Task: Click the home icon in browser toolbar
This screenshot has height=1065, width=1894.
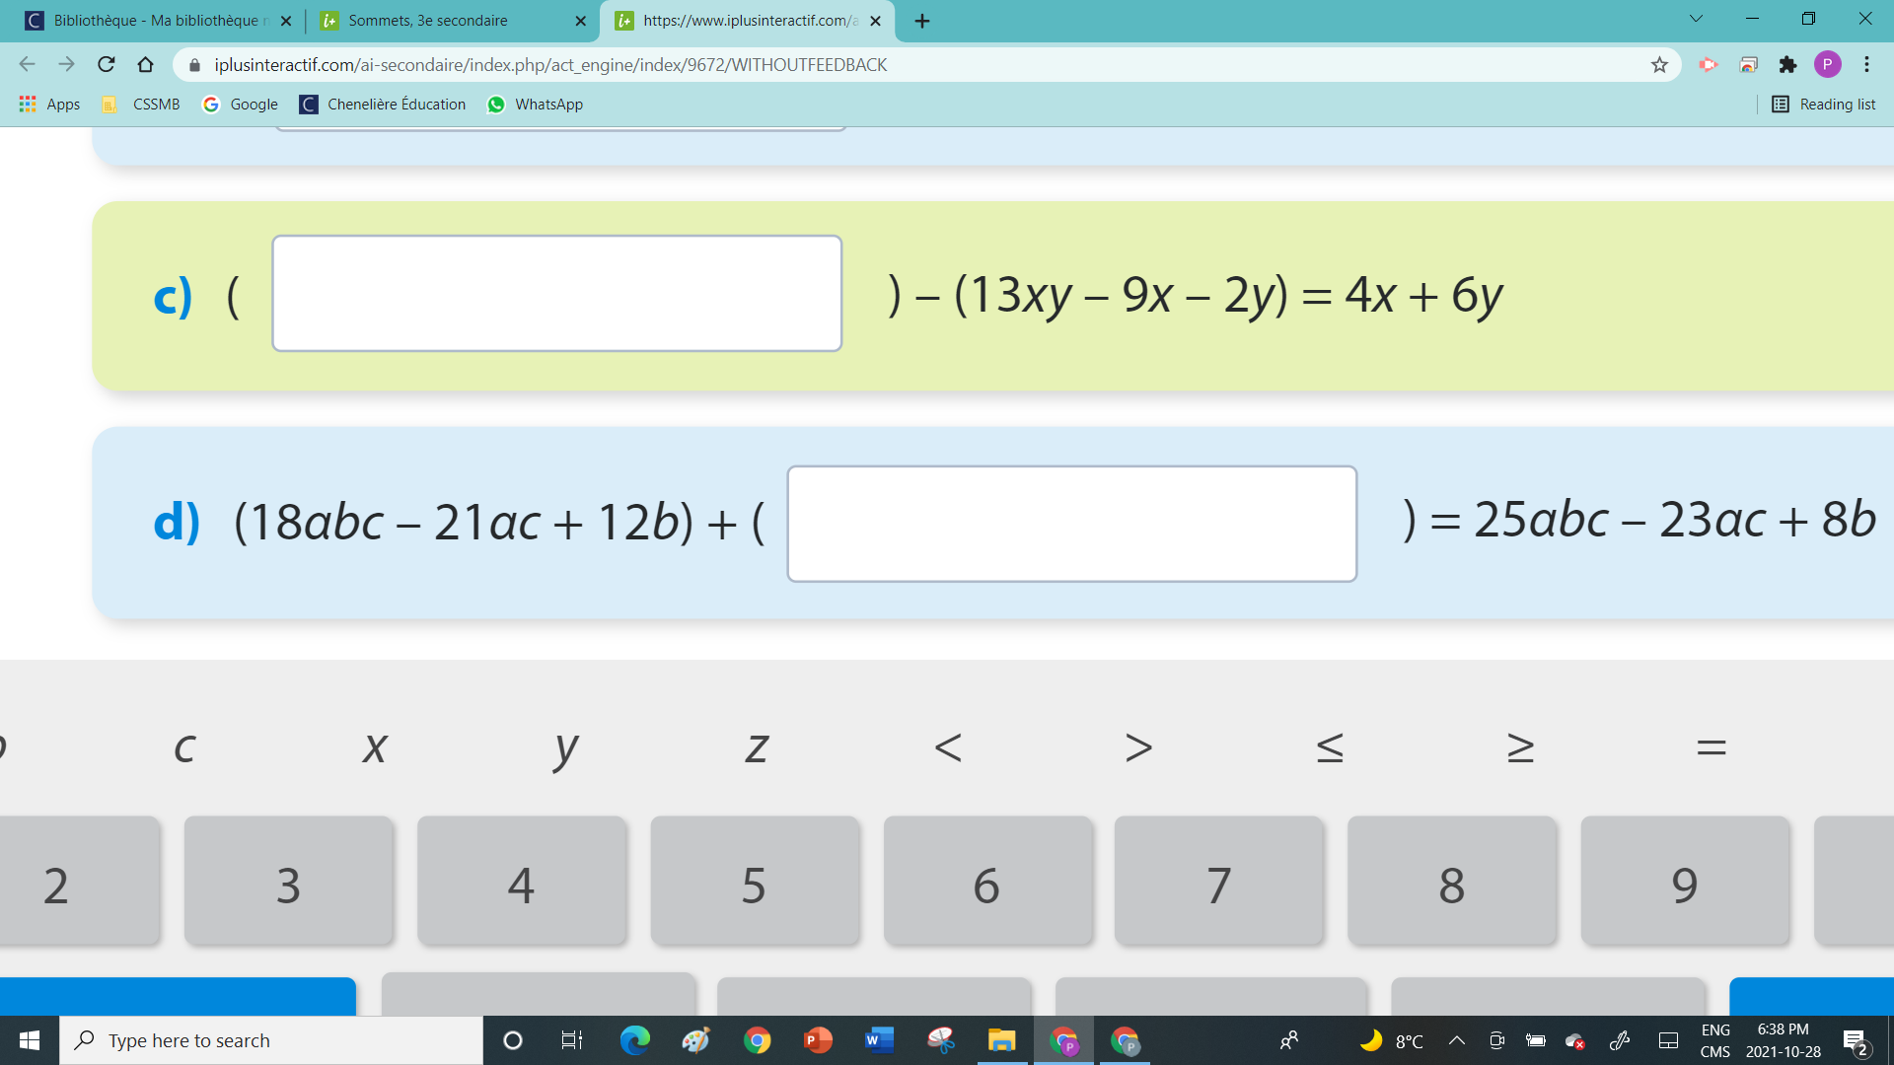Action: [x=145, y=65]
